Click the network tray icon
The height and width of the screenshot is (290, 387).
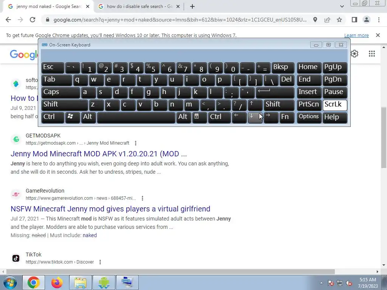coord(340,283)
